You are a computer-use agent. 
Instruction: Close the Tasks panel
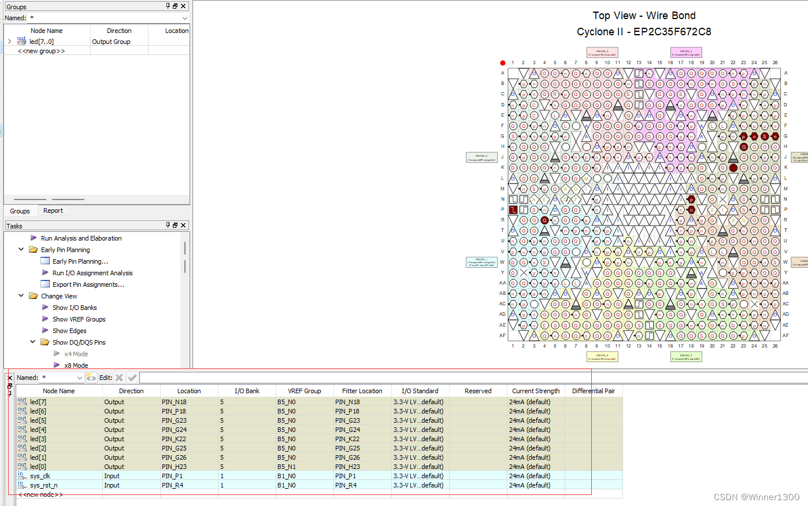point(183,225)
